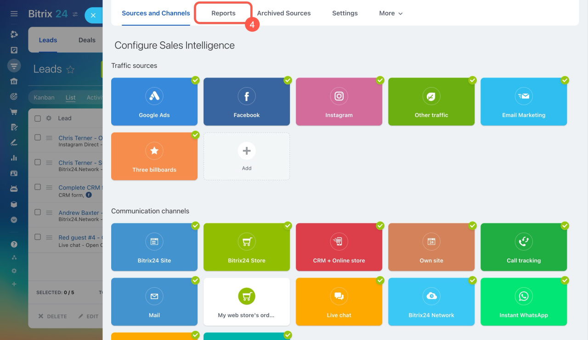Open the hamburger menu in sidebar
588x340 pixels.
point(14,14)
